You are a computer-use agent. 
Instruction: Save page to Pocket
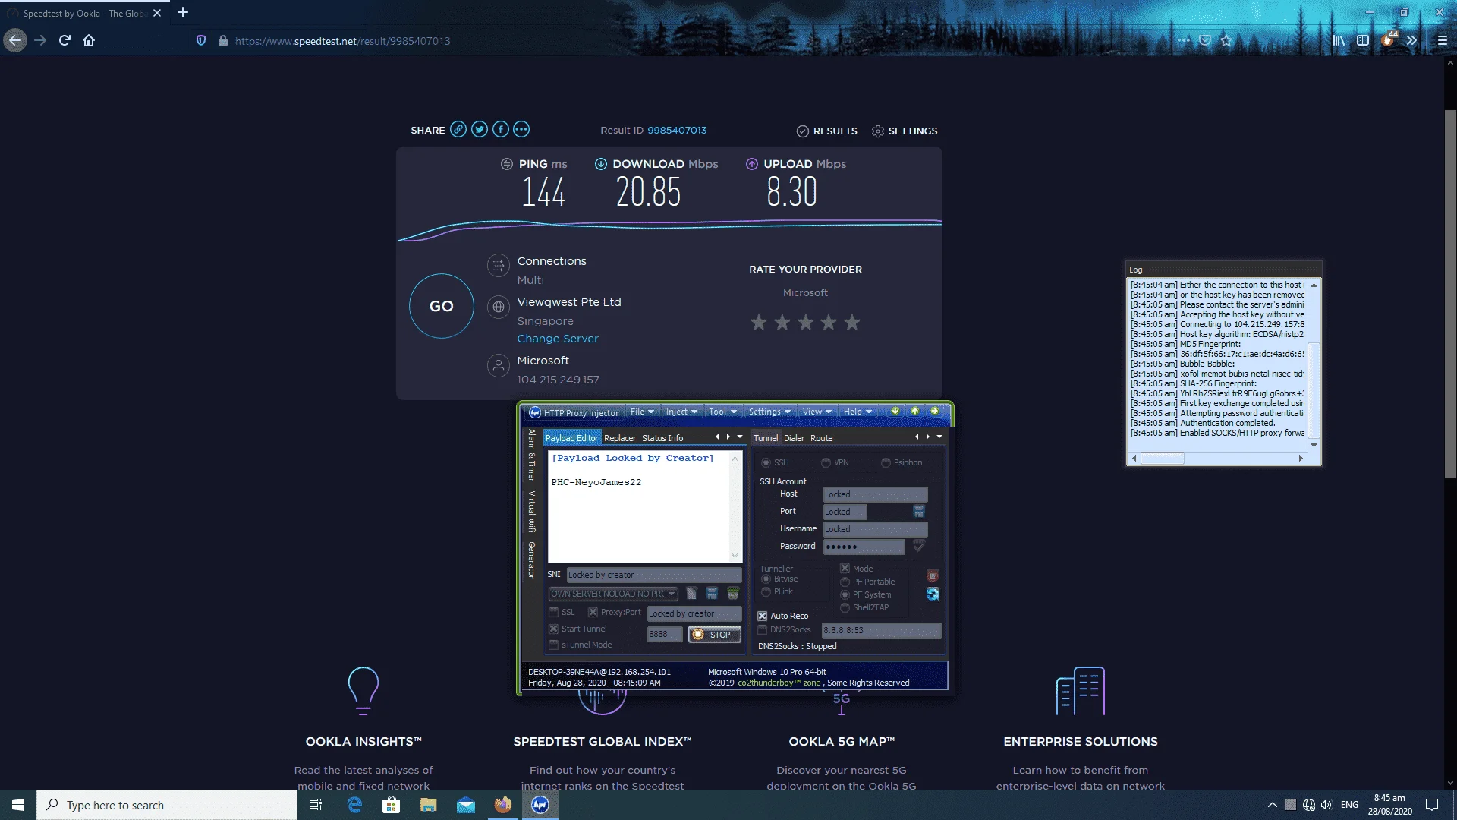coord(1205,40)
